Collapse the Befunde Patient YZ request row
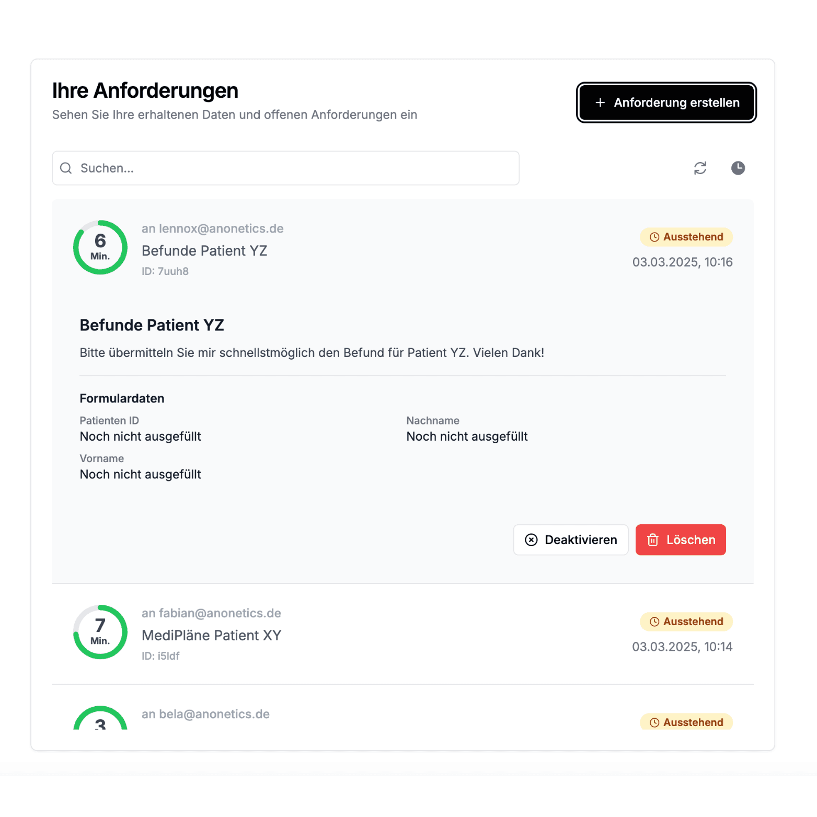 pos(402,249)
